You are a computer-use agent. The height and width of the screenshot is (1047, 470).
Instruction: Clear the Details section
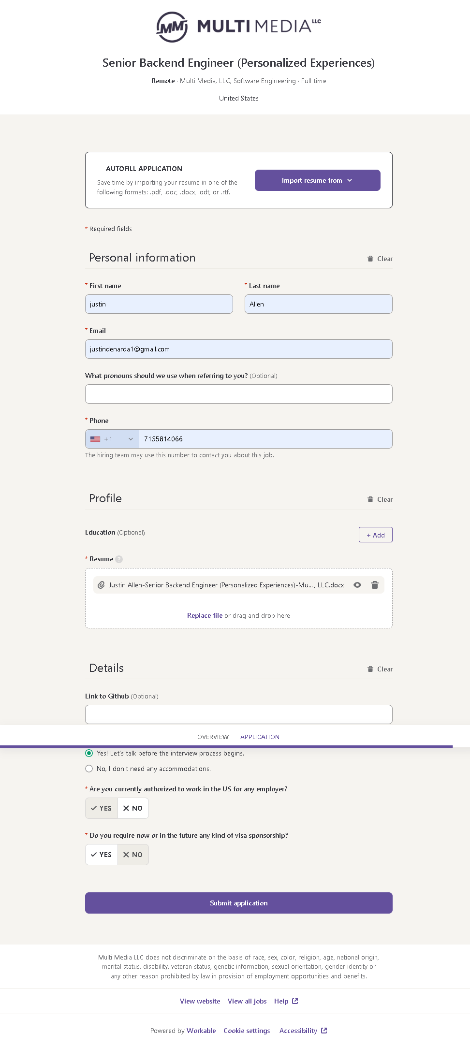(380, 669)
